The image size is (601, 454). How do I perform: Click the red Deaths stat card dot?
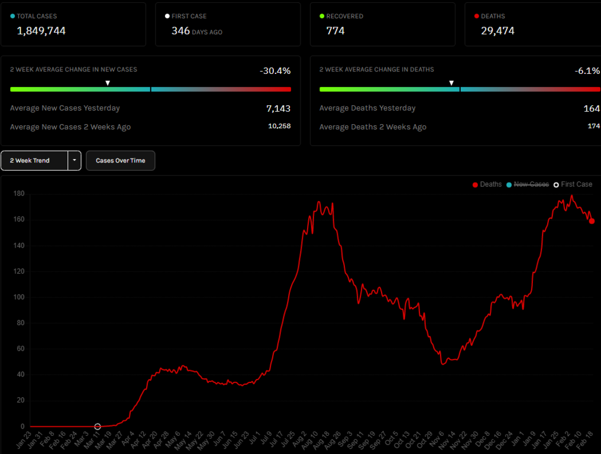click(x=477, y=17)
